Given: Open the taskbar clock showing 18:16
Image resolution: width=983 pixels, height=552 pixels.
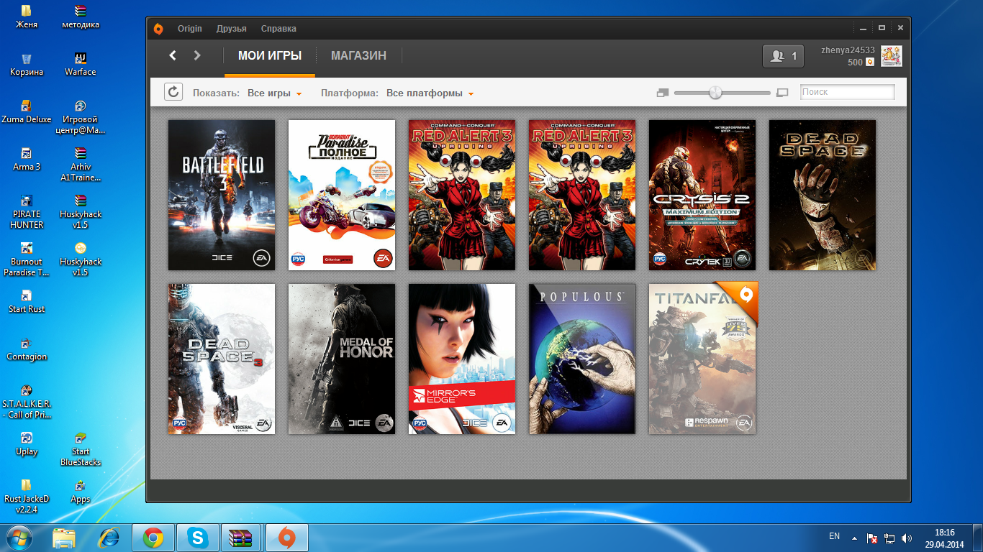Looking at the screenshot, I should [x=944, y=538].
